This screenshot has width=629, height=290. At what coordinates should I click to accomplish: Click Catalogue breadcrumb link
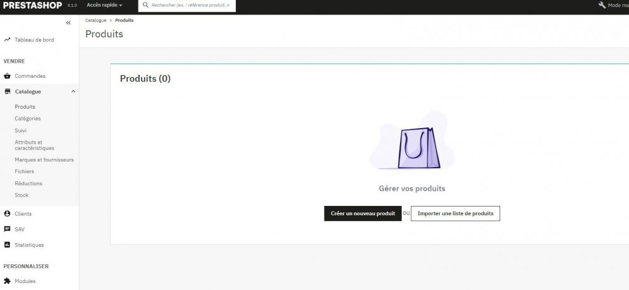pyautogui.click(x=96, y=20)
